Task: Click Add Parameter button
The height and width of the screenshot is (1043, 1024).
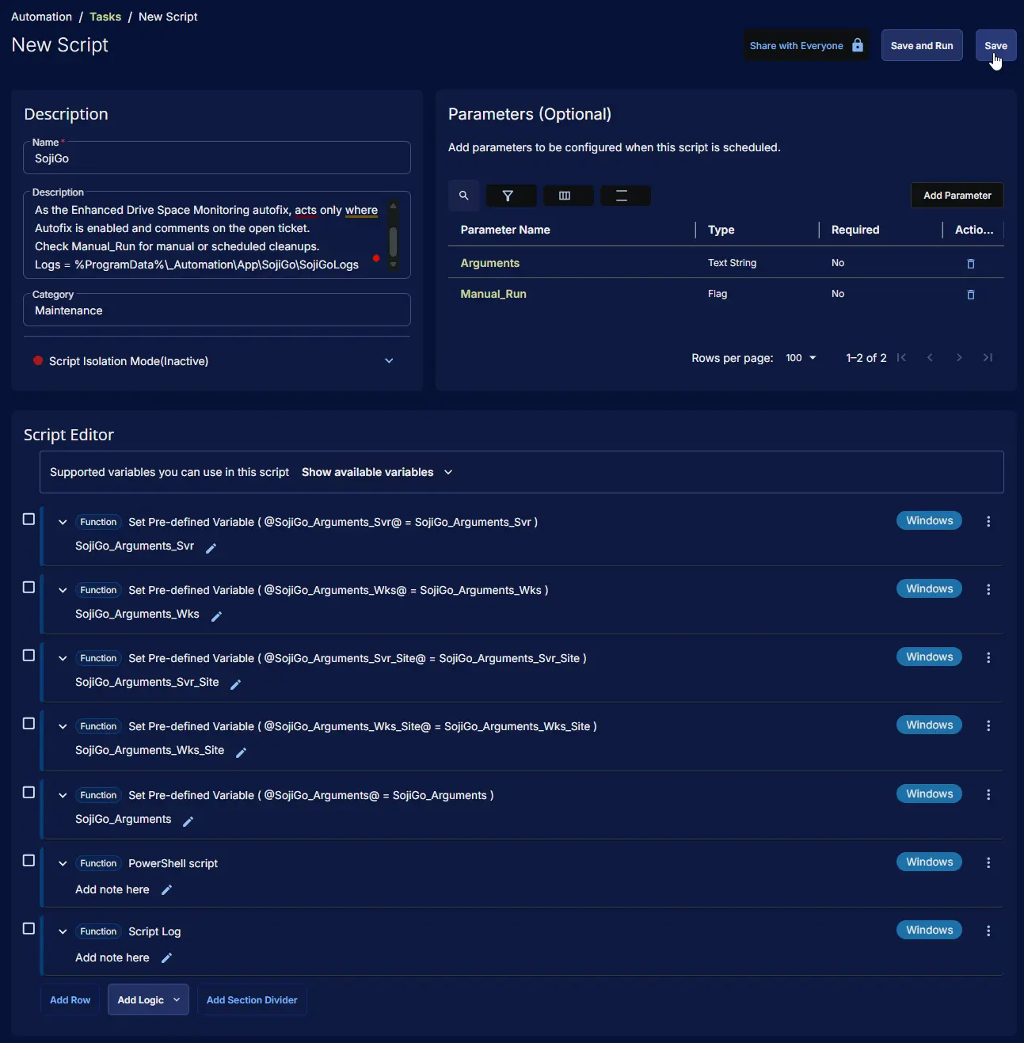Action: (x=957, y=196)
